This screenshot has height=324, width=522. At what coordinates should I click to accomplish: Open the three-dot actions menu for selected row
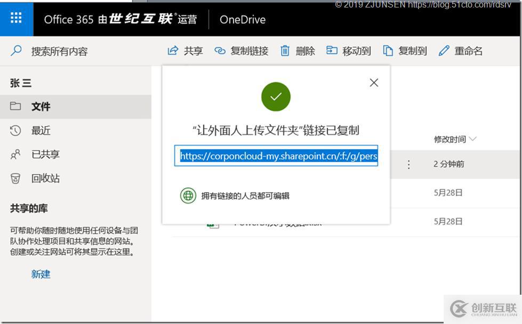point(409,164)
